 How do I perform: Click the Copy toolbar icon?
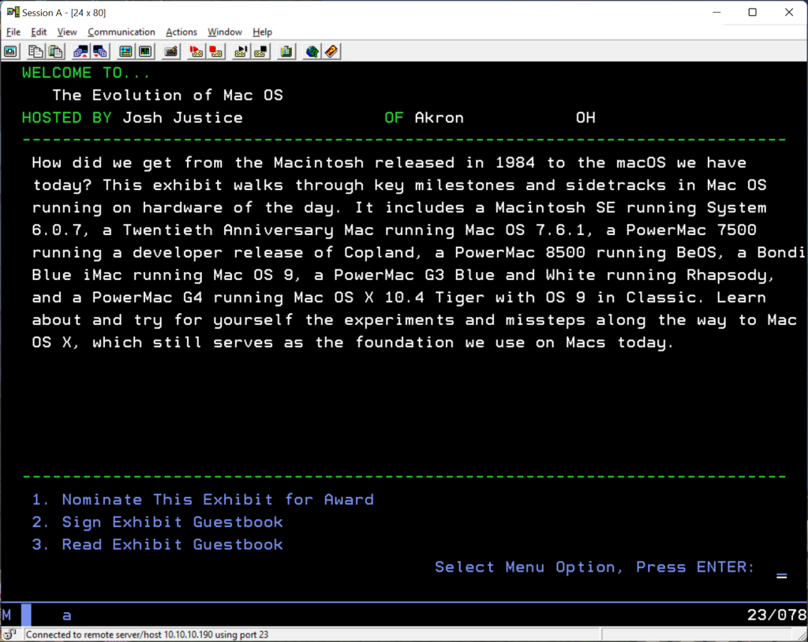[36, 51]
